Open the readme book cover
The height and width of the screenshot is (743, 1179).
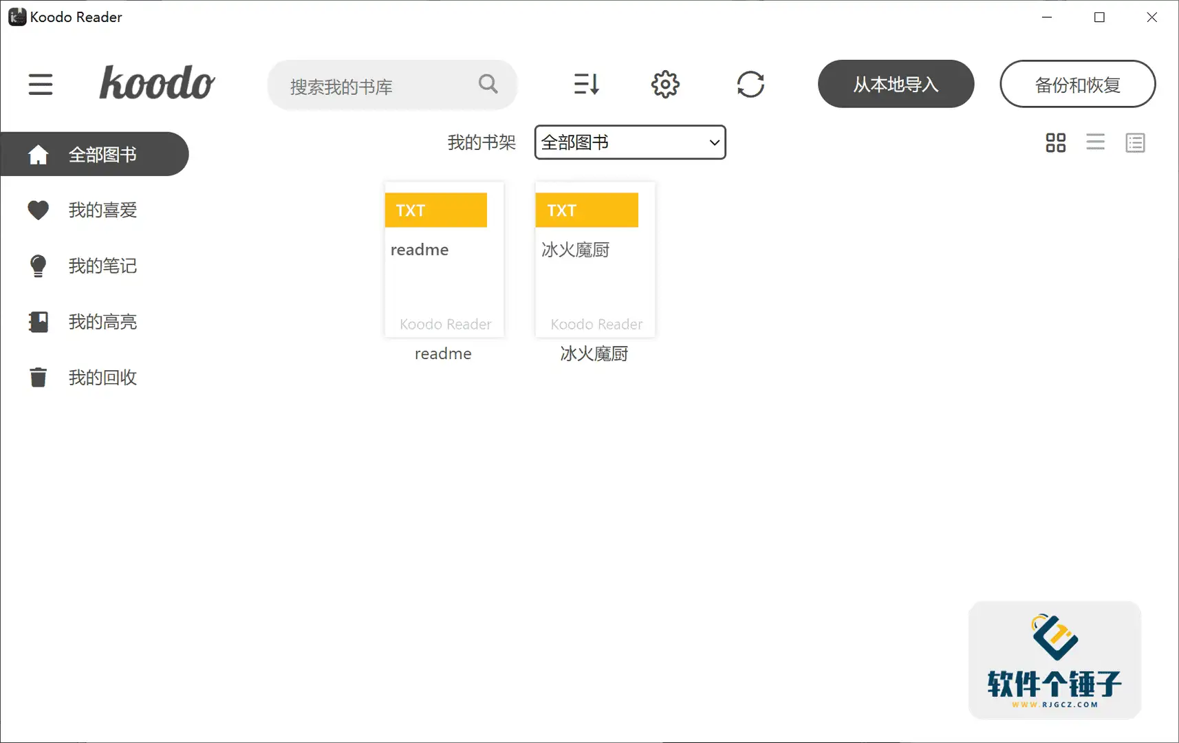[444, 259]
